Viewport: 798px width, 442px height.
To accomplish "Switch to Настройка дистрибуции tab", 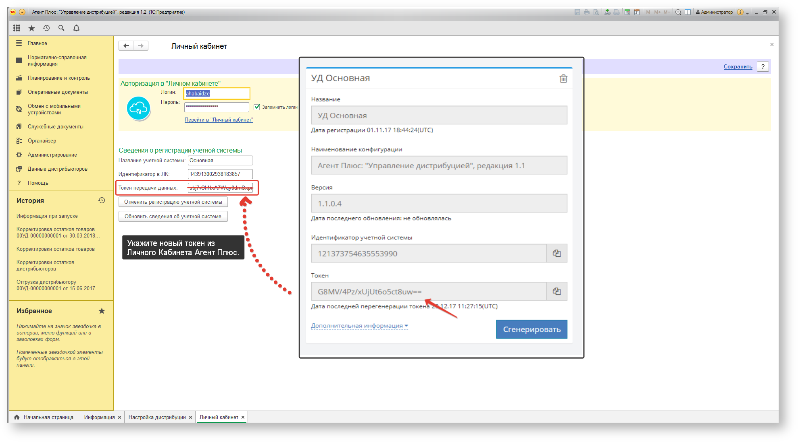I will pos(157,417).
